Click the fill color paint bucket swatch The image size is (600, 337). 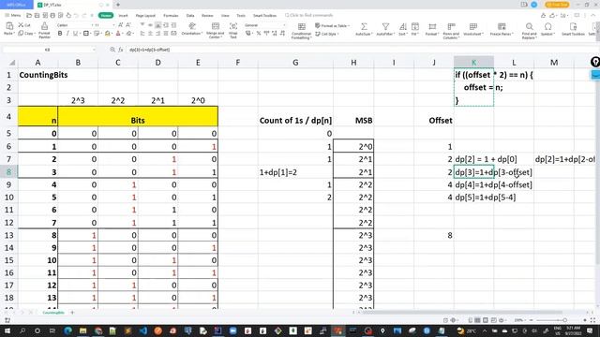pos(108,34)
